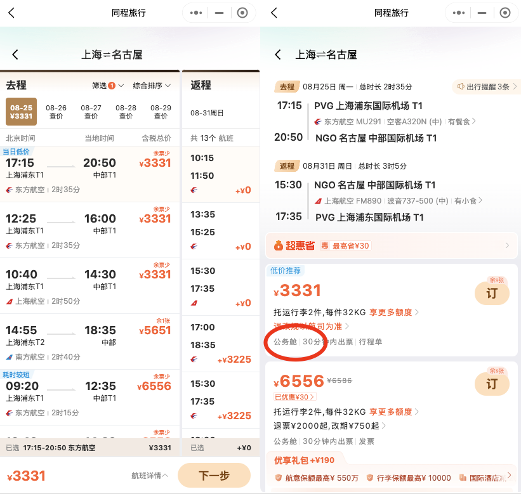Choose the 14:55–18:35 China Southern flight
The height and width of the screenshot is (494, 521).
point(89,341)
